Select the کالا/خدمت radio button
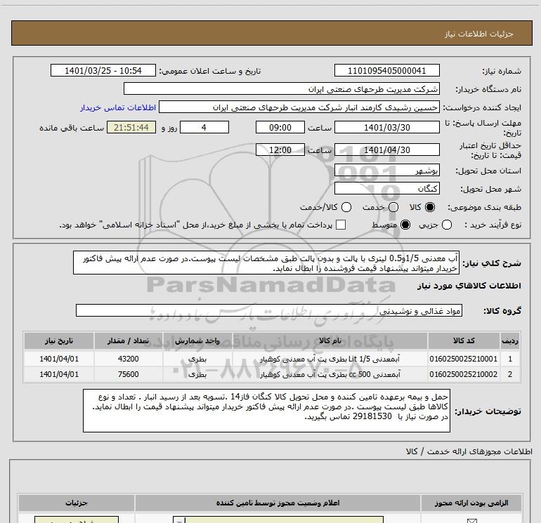 346,207
